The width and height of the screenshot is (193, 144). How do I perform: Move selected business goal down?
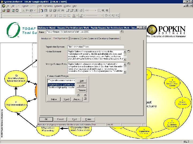(x=78, y=94)
